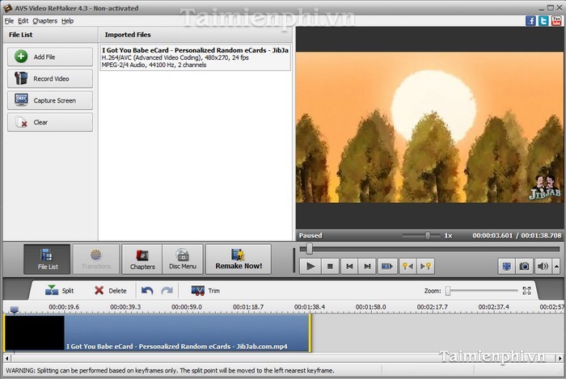
Task: Click the File List panel header
Action: pyautogui.click(x=20, y=35)
